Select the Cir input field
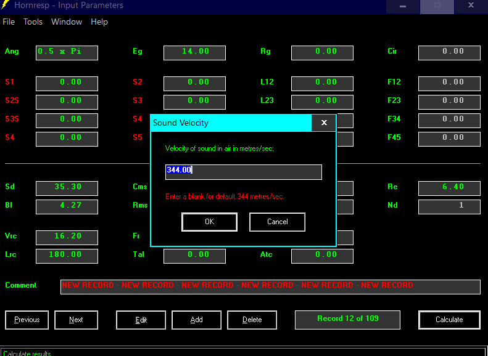This screenshot has width=488, height=356. [449, 53]
